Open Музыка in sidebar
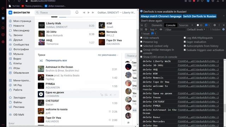This screenshot has width=226, height=127. 16,54
